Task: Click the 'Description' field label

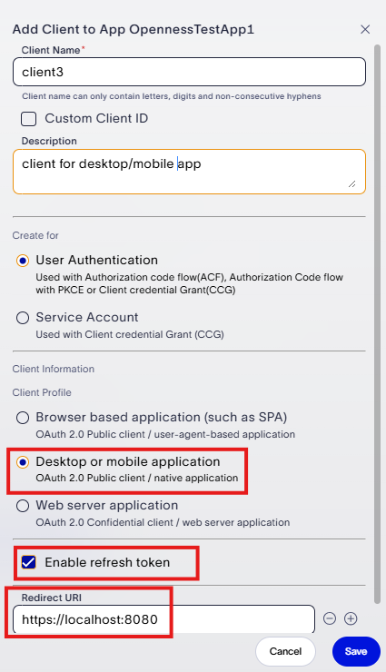Action: (49, 141)
